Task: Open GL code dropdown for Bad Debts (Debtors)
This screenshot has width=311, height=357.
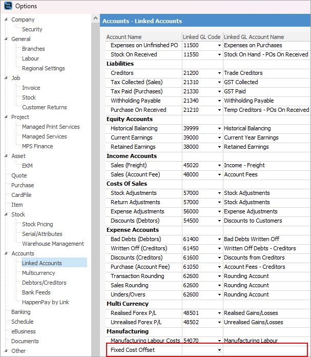Action: pos(219,239)
